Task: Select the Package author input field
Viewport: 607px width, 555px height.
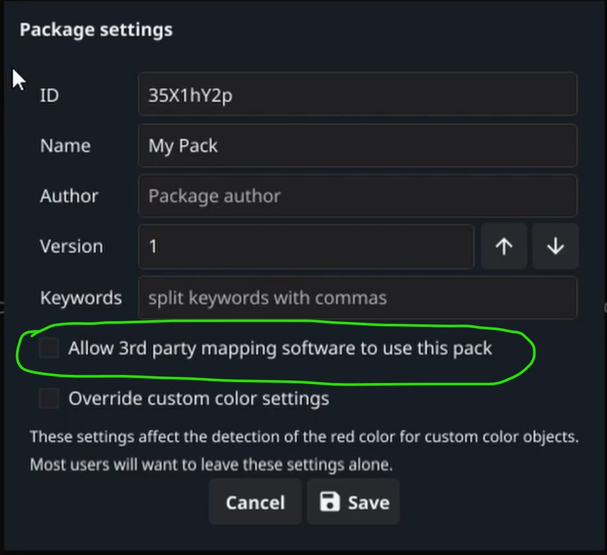Action: tap(357, 196)
